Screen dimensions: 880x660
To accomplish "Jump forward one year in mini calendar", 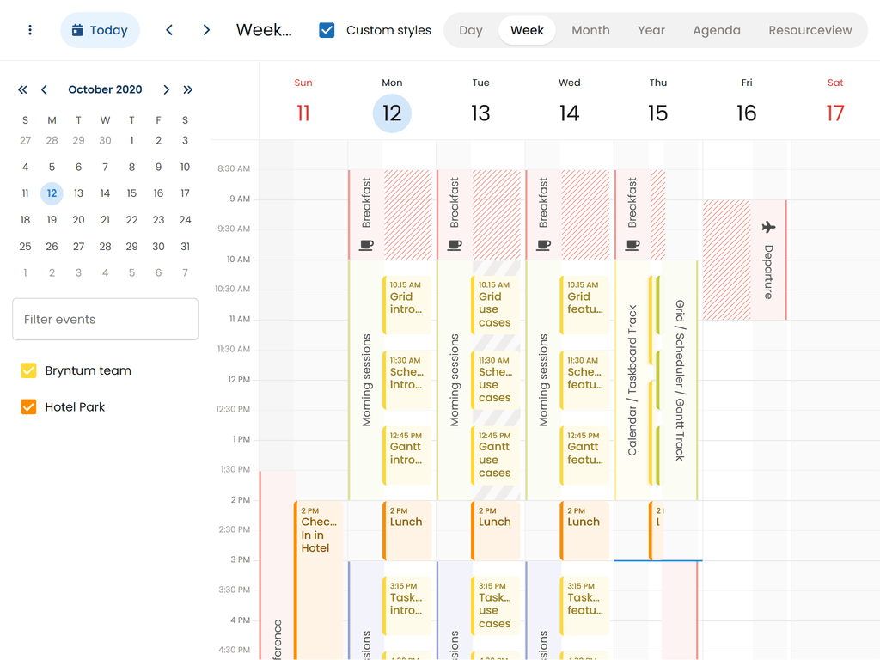I will tap(188, 89).
